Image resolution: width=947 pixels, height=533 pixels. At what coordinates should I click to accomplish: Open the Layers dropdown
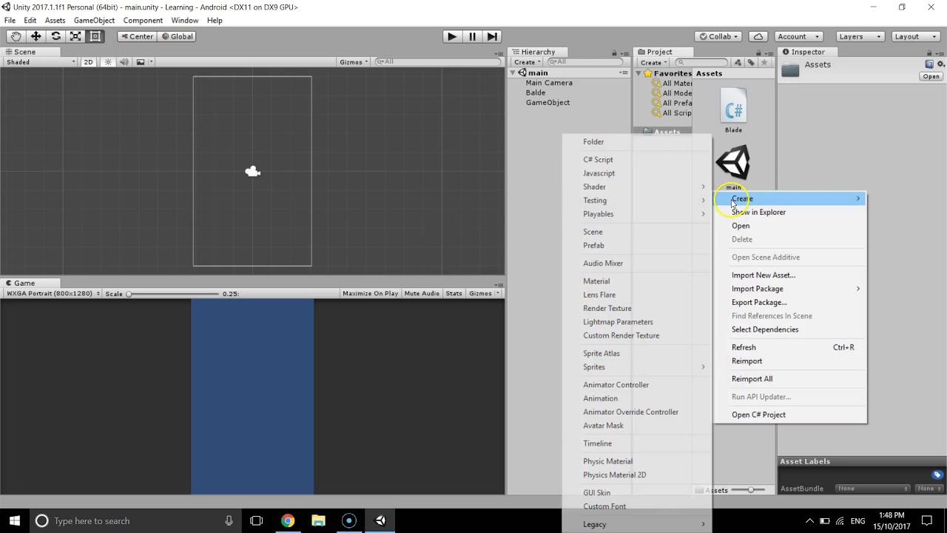[858, 36]
